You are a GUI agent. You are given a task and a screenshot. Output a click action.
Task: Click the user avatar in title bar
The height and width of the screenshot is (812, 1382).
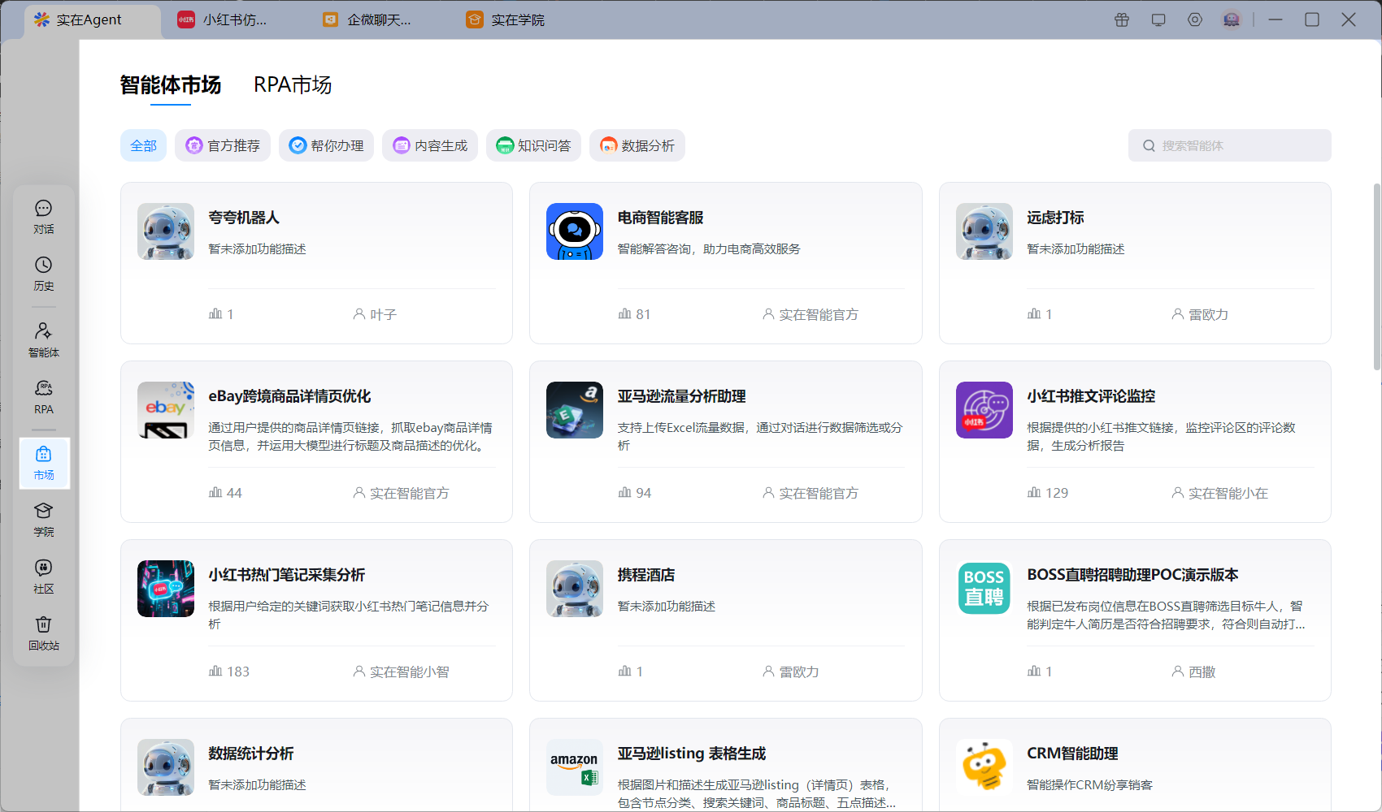(1232, 19)
